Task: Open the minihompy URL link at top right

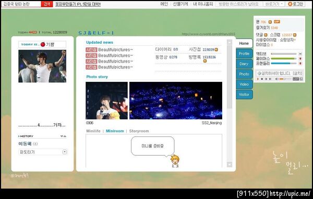Action: 208,34
